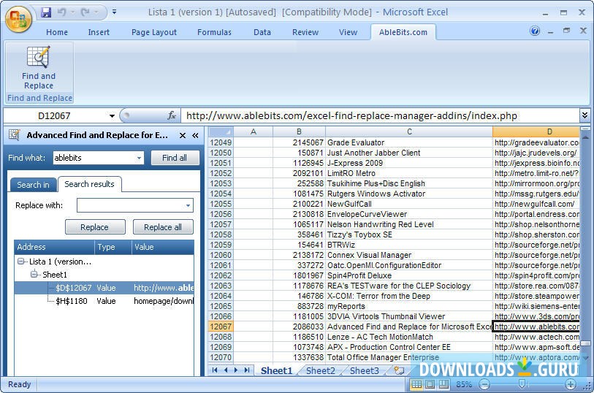Select the Search results tab

coord(89,184)
